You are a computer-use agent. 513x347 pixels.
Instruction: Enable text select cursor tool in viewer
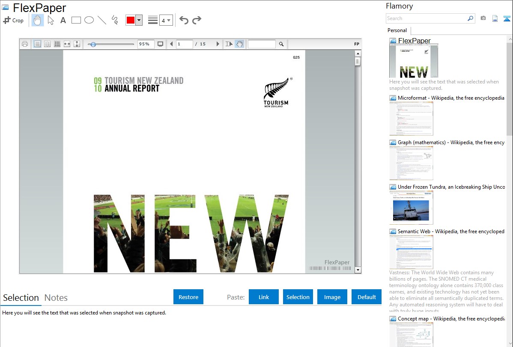point(229,44)
